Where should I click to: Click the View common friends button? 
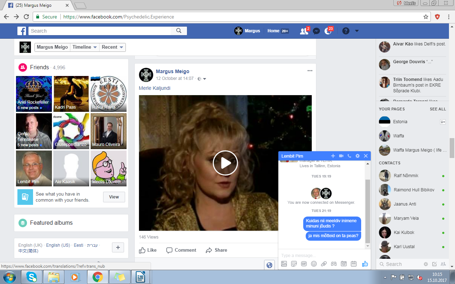(x=114, y=197)
